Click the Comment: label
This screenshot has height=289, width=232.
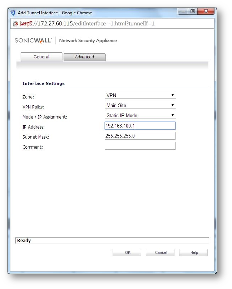pyautogui.click(x=33, y=147)
